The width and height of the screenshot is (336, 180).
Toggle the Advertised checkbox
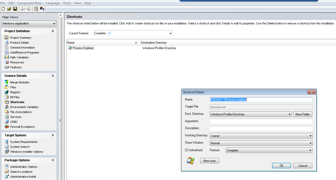[x=187, y=150]
